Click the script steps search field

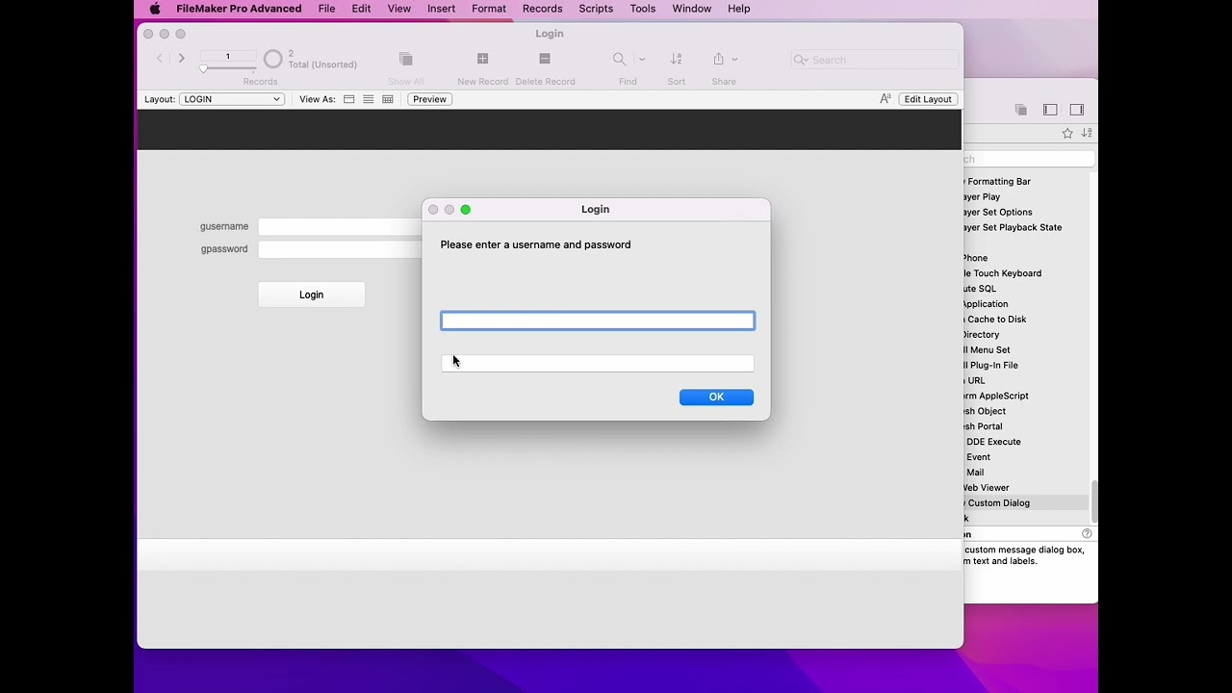(x=1029, y=159)
